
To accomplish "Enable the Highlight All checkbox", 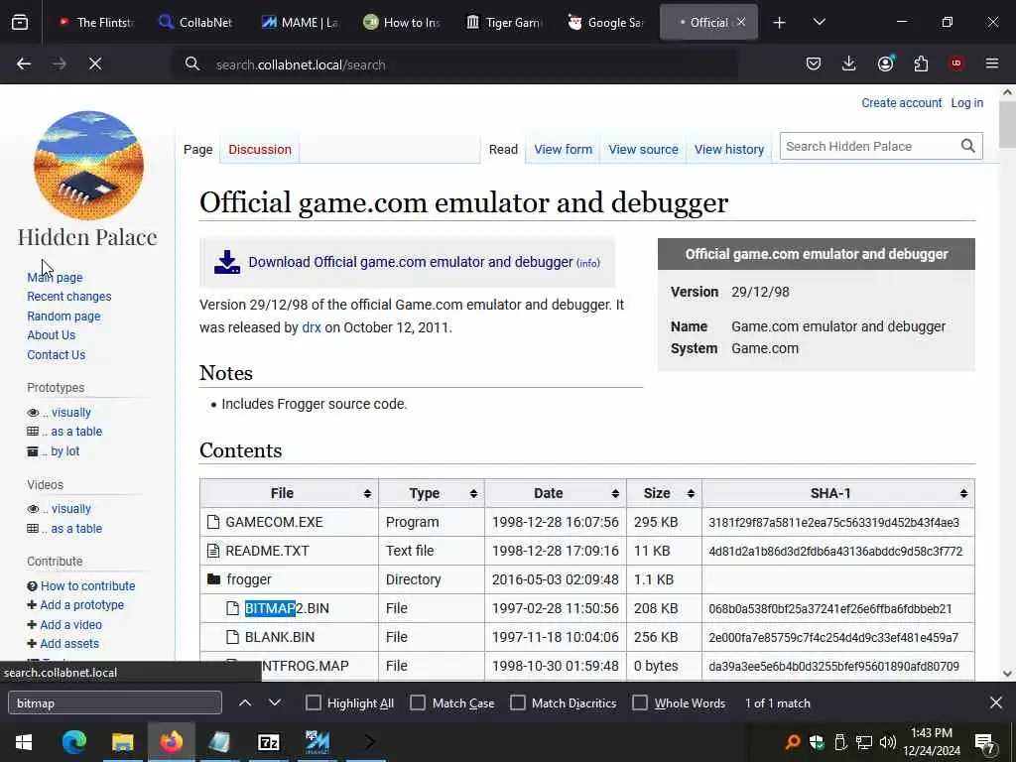I will (313, 703).
